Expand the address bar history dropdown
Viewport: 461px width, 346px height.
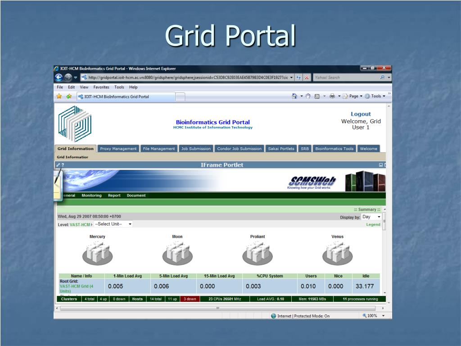[x=291, y=77]
